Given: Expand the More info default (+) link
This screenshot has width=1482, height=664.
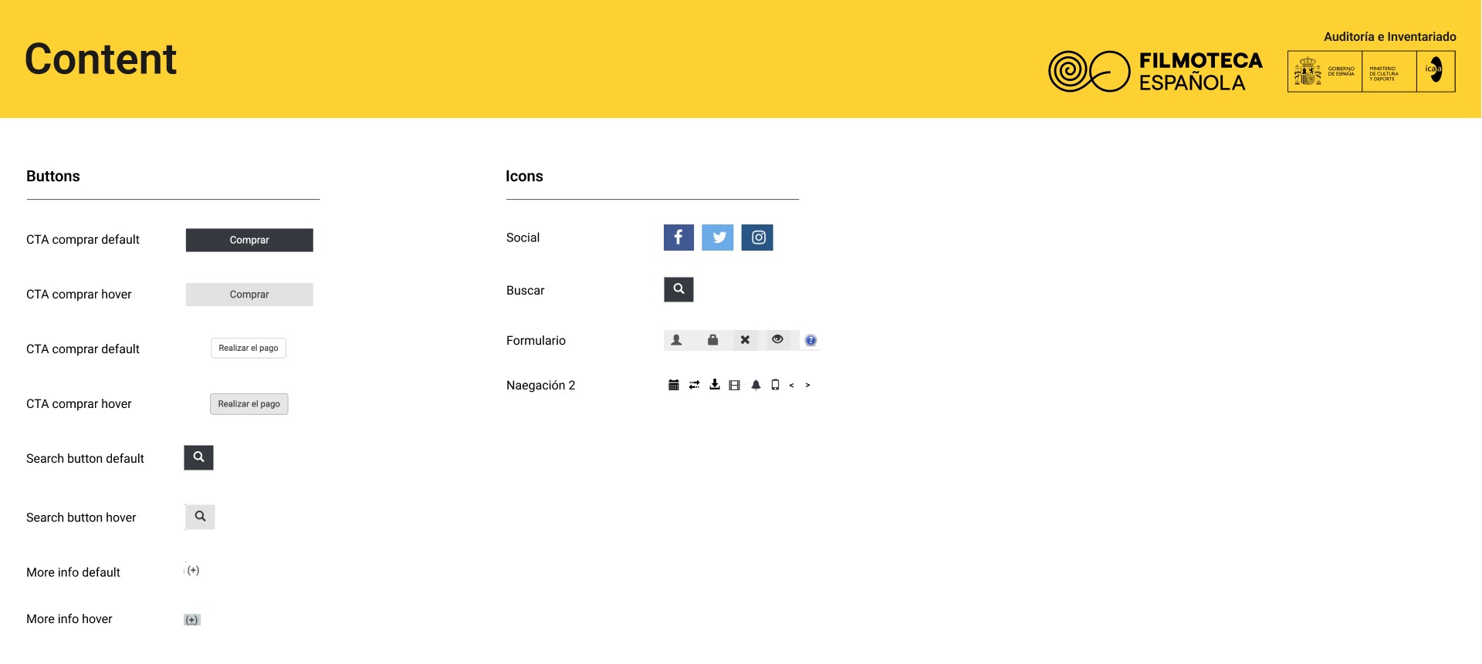Looking at the screenshot, I should [193, 571].
